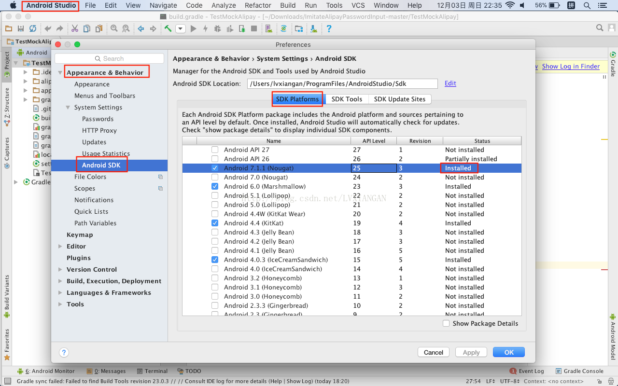Click the Forward navigation arrow
Viewport: 618px width, 386px height.
[x=153, y=29]
